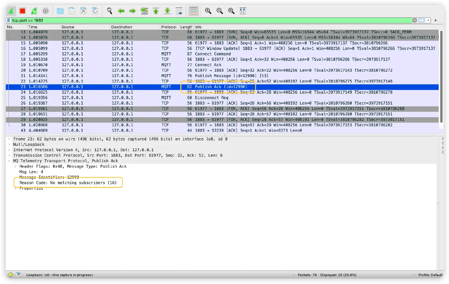The image size is (449, 284).
Task: Toggle auto-scroll during live capture
Action: tap(179, 11)
